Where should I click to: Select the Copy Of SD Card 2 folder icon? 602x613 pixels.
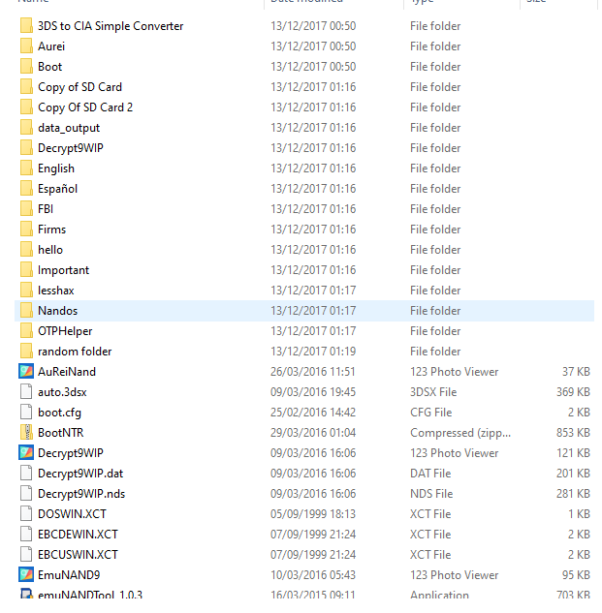pos(26,107)
